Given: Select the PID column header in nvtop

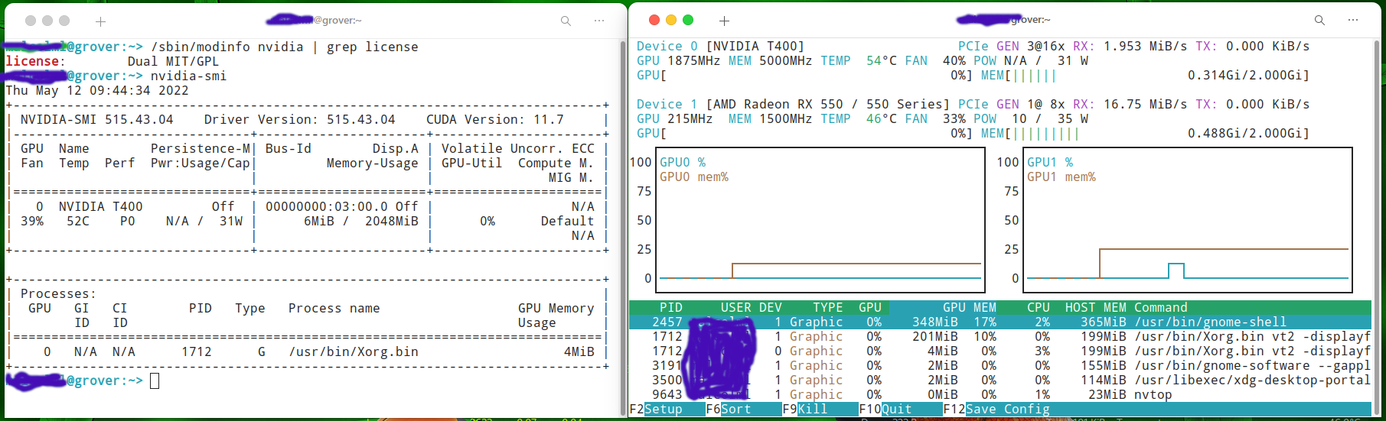Looking at the screenshot, I should click(671, 308).
